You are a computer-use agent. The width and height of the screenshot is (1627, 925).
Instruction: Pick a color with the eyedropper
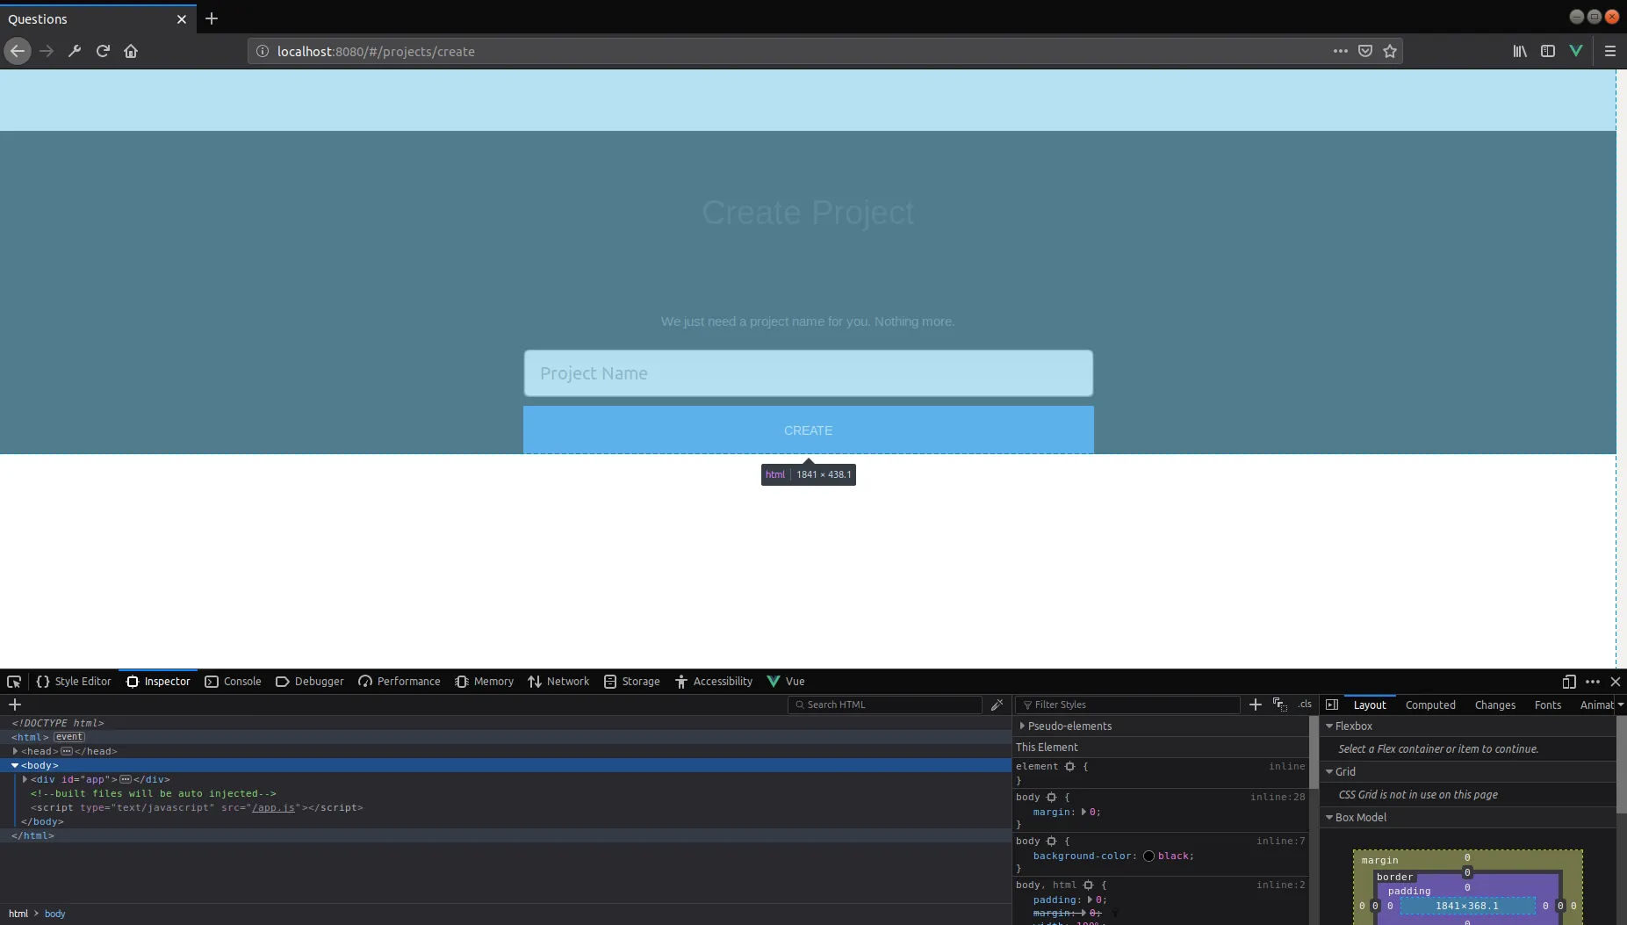997,705
